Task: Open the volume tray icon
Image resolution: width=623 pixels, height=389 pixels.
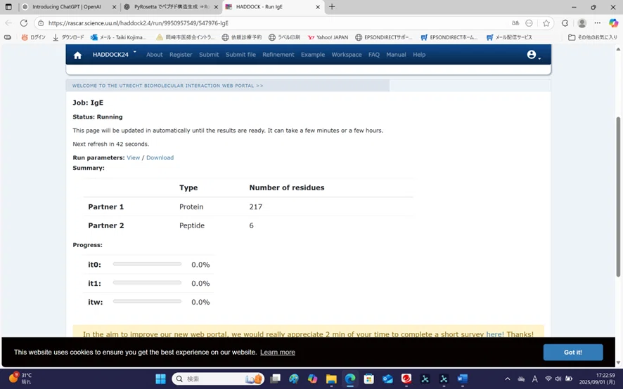Action: (x=558, y=378)
